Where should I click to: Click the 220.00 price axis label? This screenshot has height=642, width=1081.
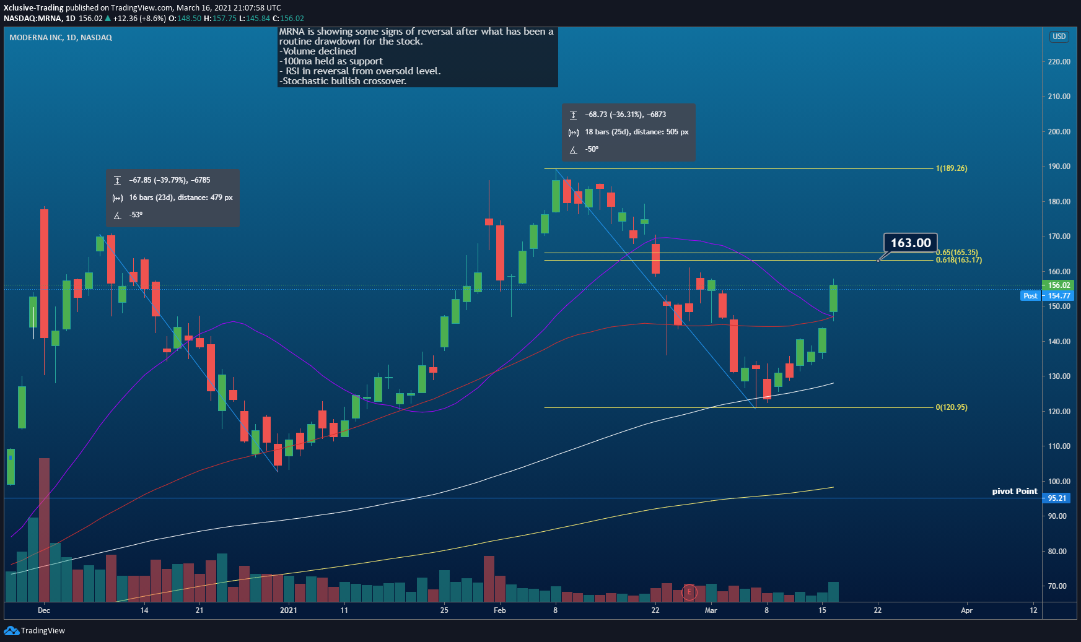[x=1059, y=62]
